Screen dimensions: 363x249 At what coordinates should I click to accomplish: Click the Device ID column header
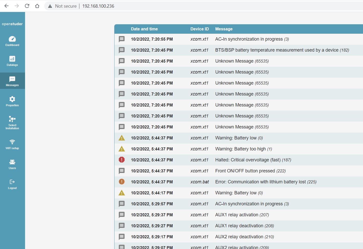(199, 29)
